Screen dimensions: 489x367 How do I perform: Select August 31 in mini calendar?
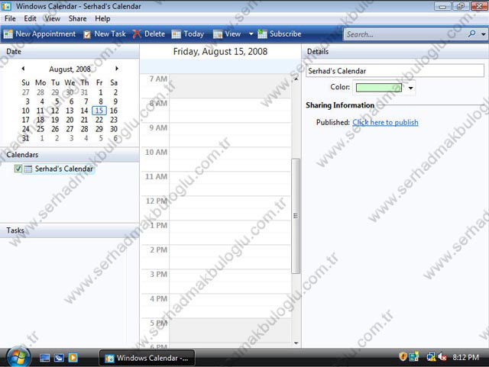[x=25, y=138]
